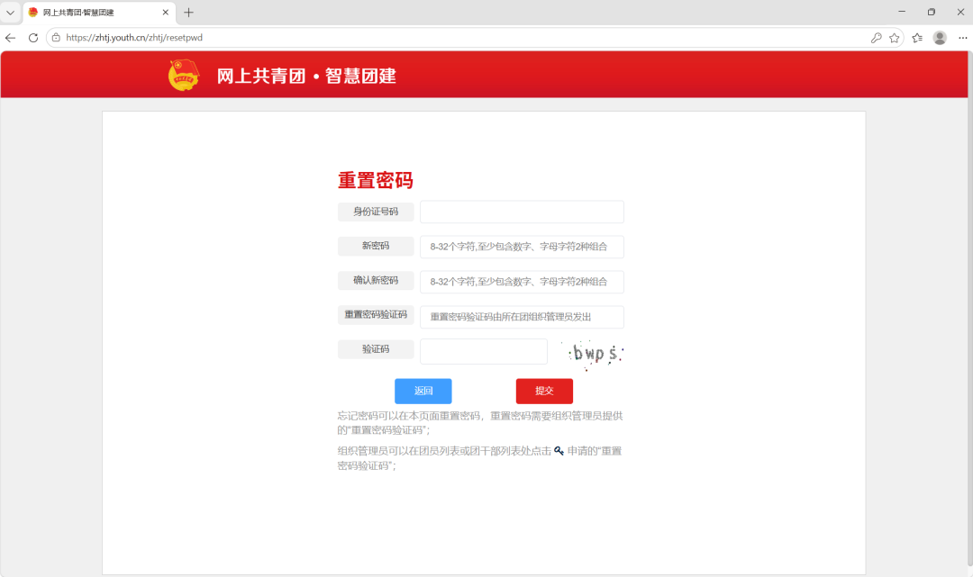Click the page vertical scrollbar
Screen dimensions: 973x577
[x=970, y=310]
